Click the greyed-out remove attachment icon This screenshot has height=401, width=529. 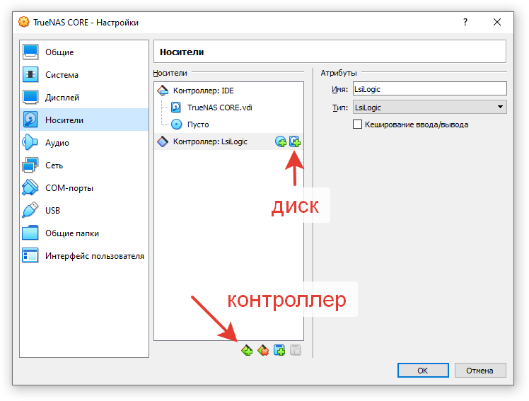click(x=296, y=350)
